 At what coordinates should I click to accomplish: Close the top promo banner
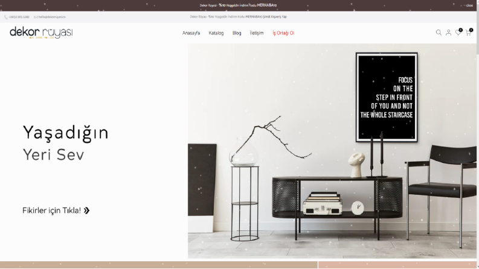click(468, 5)
